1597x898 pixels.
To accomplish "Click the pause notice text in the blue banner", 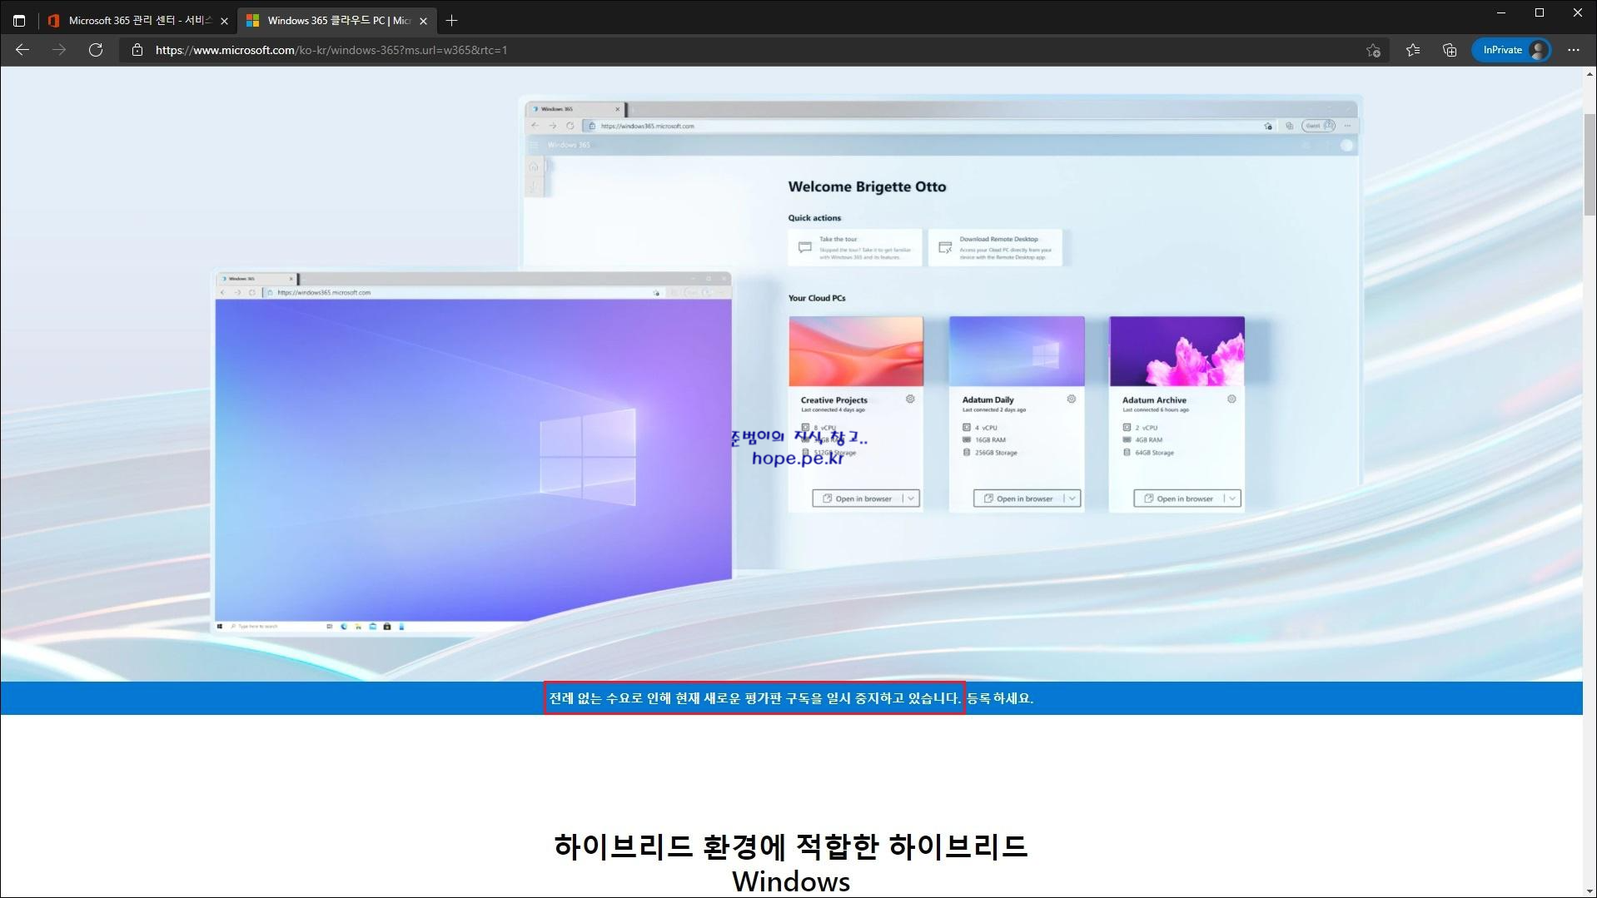I will click(754, 698).
